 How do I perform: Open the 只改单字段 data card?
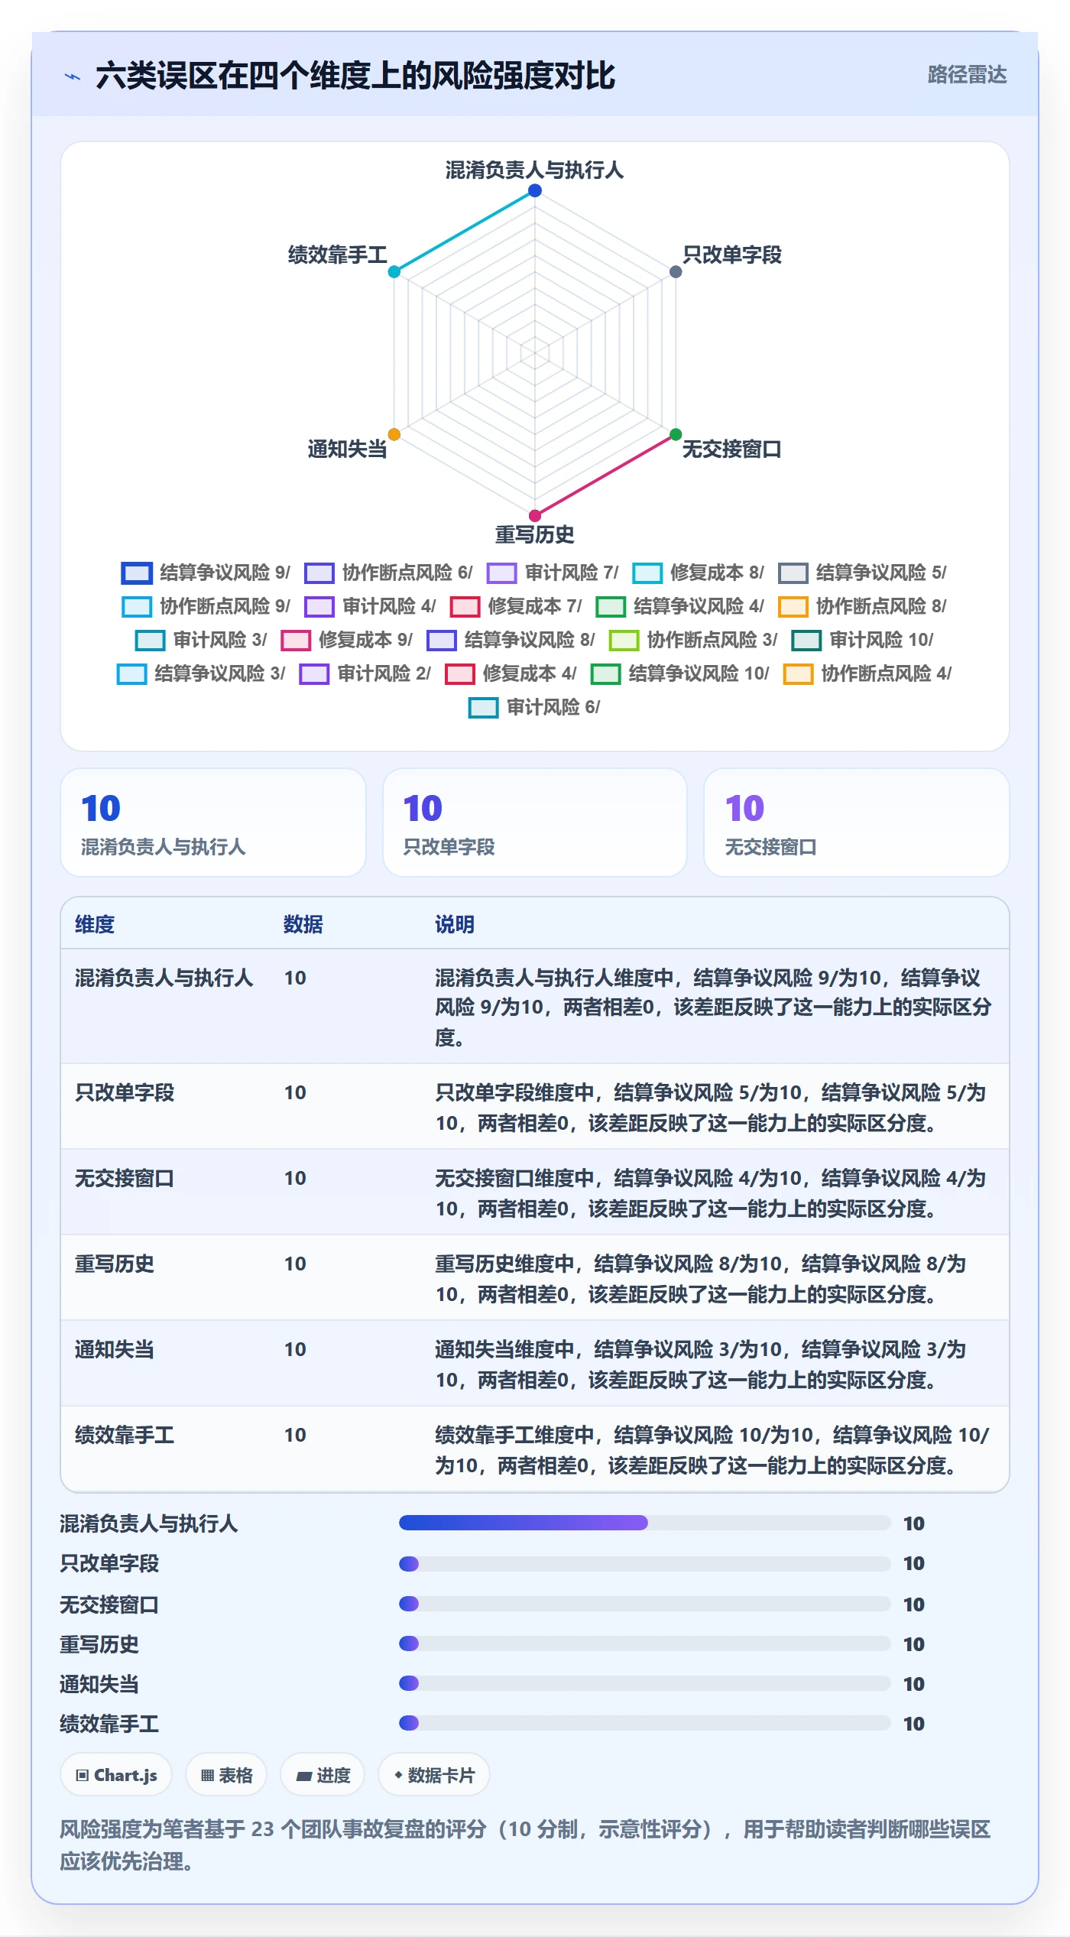click(535, 822)
